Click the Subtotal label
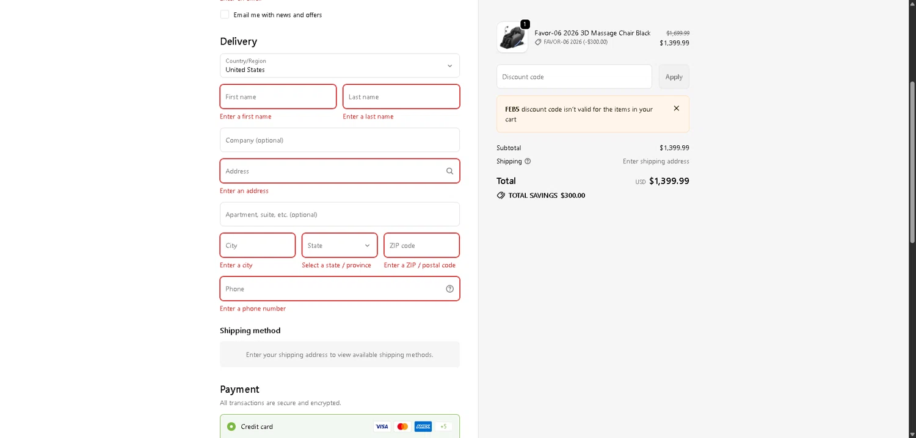Screen dimensions: 916x438 [509, 148]
